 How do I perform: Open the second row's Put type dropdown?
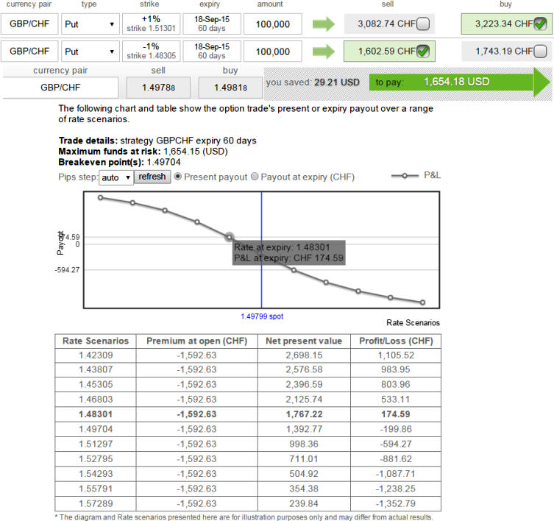click(x=90, y=52)
